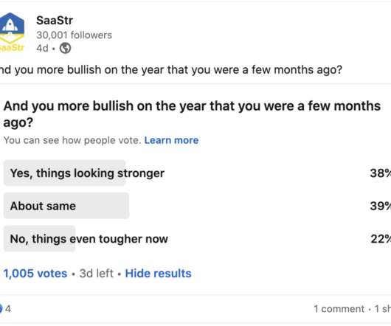This screenshot has width=391, height=326.
Task: Click the like reaction icon beside 4
Action: [x=1, y=309]
